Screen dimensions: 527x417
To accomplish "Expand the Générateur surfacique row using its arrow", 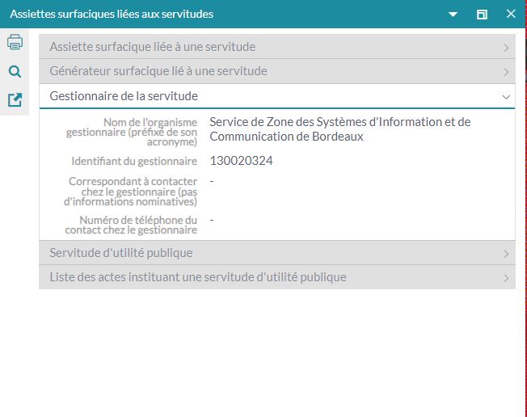I will pos(506,72).
